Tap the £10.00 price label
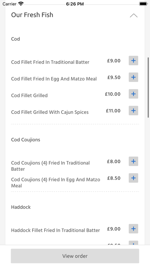This screenshot has width=150, height=267. pos(112,94)
